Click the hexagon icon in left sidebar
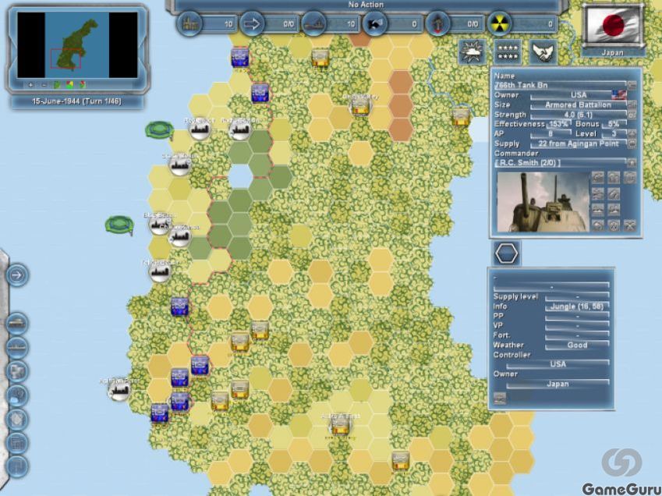This screenshot has width=662, height=496. coord(17,420)
